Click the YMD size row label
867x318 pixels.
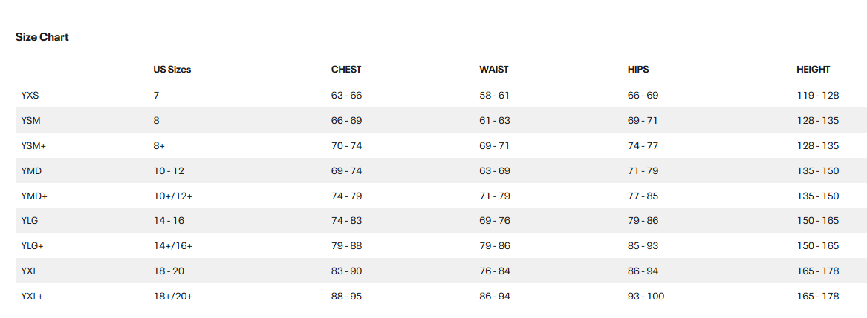pyautogui.click(x=31, y=171)
